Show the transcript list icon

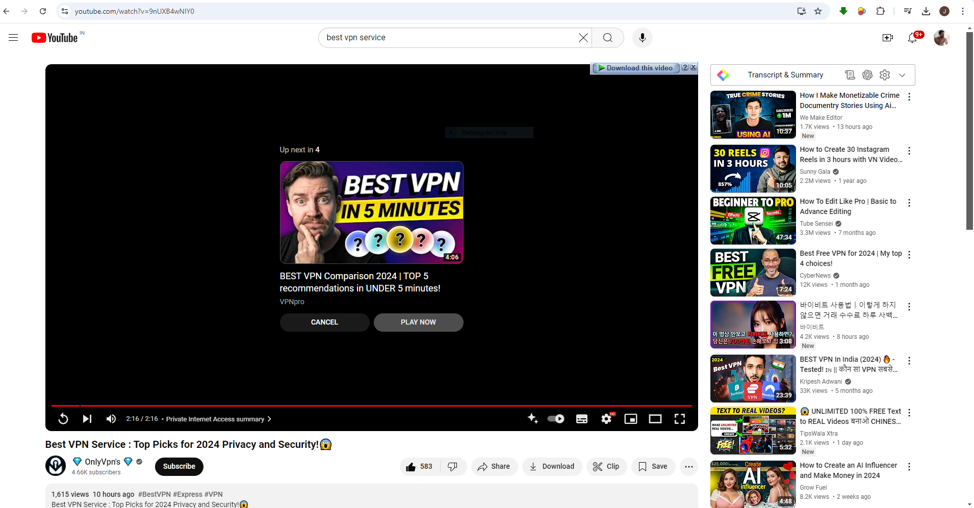click(850, 75)
